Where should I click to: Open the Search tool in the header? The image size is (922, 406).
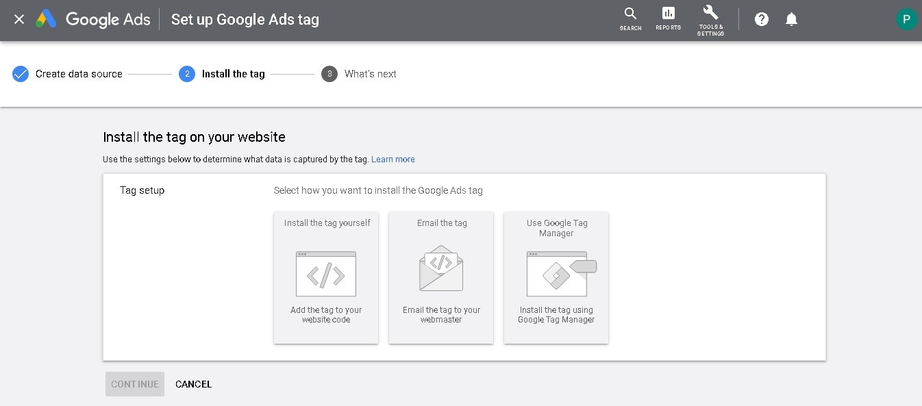tap(630, 19)
